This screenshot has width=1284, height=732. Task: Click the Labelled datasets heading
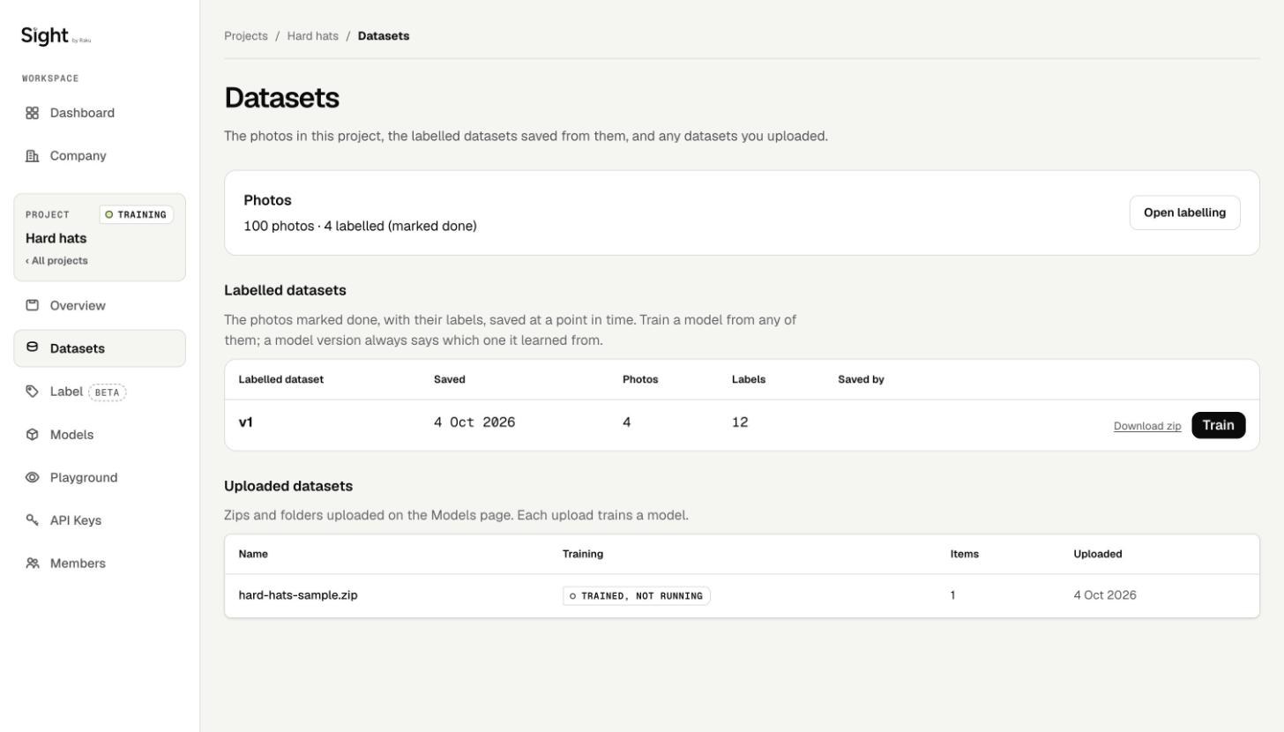point(285,290)
